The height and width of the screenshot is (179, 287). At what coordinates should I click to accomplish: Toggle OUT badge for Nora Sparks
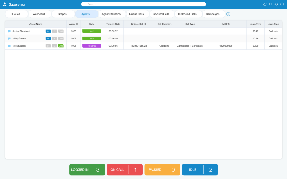point(61,46)
